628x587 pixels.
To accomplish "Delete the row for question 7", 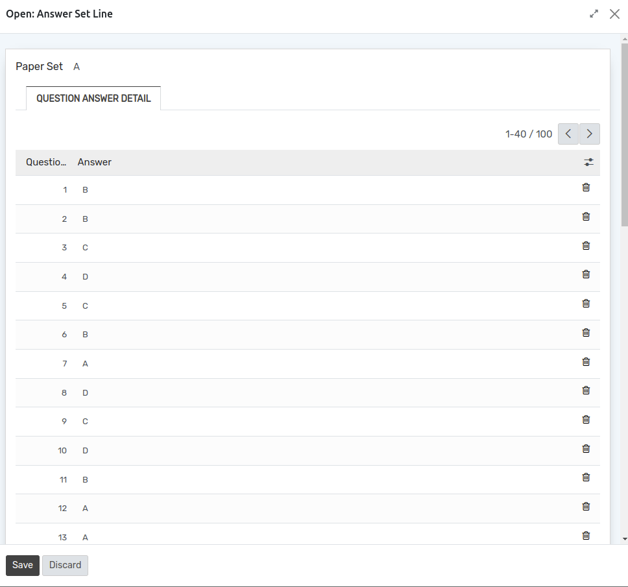I will click(x=586, y=362).
